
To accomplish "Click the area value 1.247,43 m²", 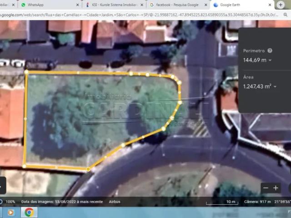I will point(257,86).
